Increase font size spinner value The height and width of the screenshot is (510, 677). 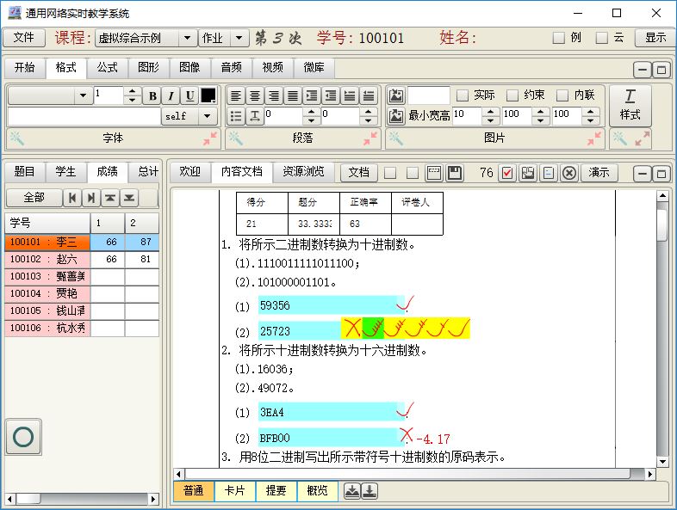[132, 91]
